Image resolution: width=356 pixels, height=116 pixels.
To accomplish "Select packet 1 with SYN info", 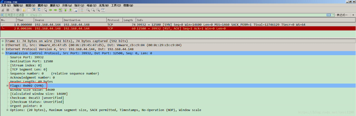I will coord(178,25).
